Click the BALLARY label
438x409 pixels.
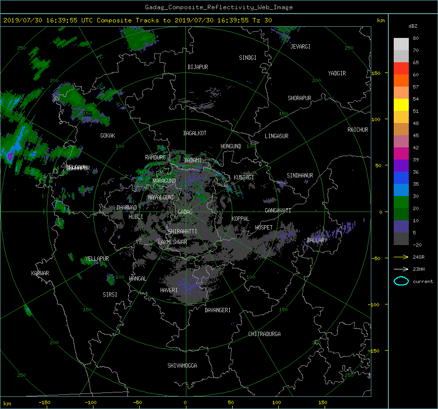click(317, 240)
